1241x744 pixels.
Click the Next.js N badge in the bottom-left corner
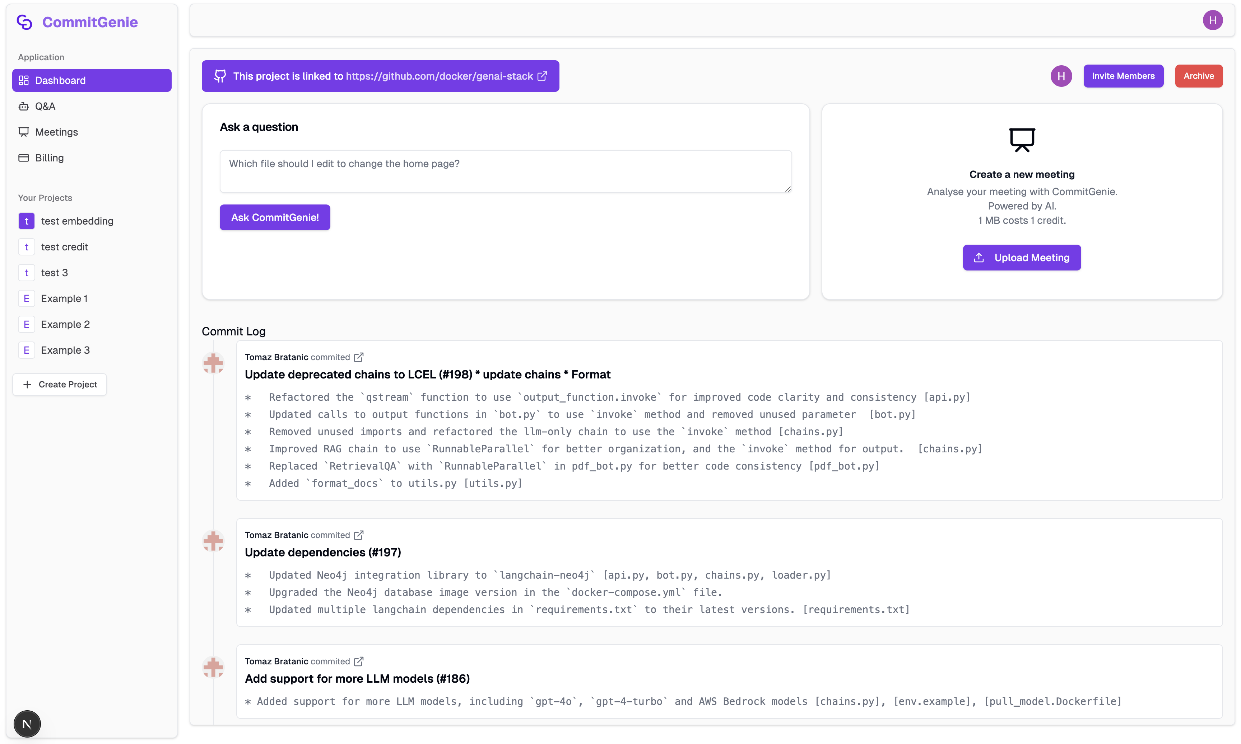coord(27,724)
